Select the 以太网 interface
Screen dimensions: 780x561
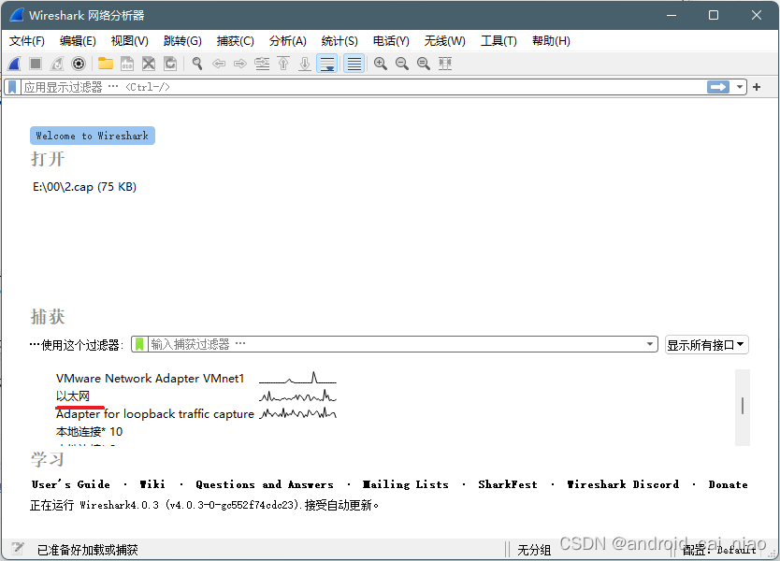[x=73, y=396]
